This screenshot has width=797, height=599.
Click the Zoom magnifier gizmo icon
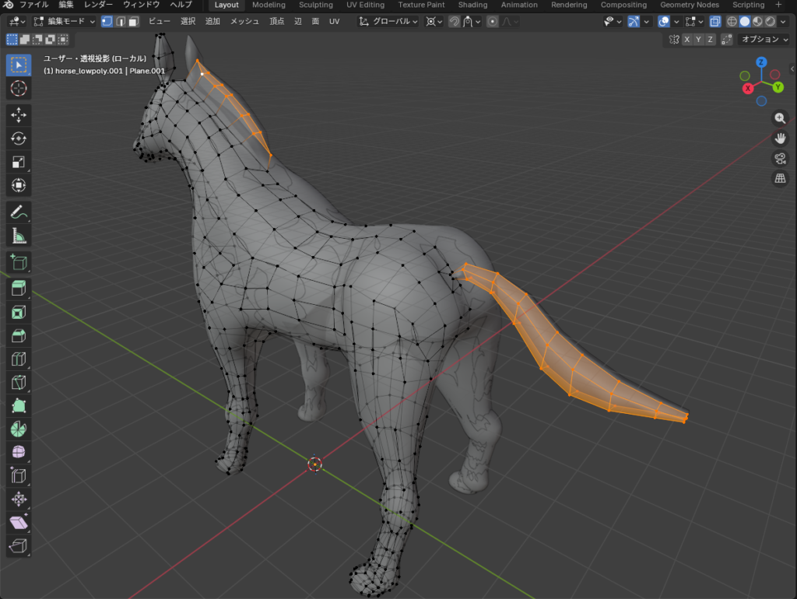pos(780,118)
